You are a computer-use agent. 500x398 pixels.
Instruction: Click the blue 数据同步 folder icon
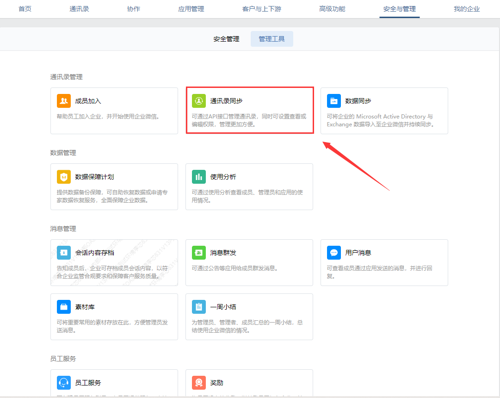click(x=334, y=101)
